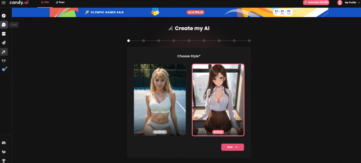This screenshot has width=361, height=163.
Task: Click the Next button
Action: [232, 147]
